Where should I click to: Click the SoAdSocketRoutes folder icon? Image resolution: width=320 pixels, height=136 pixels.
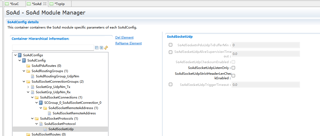click(x=28, y=134)
